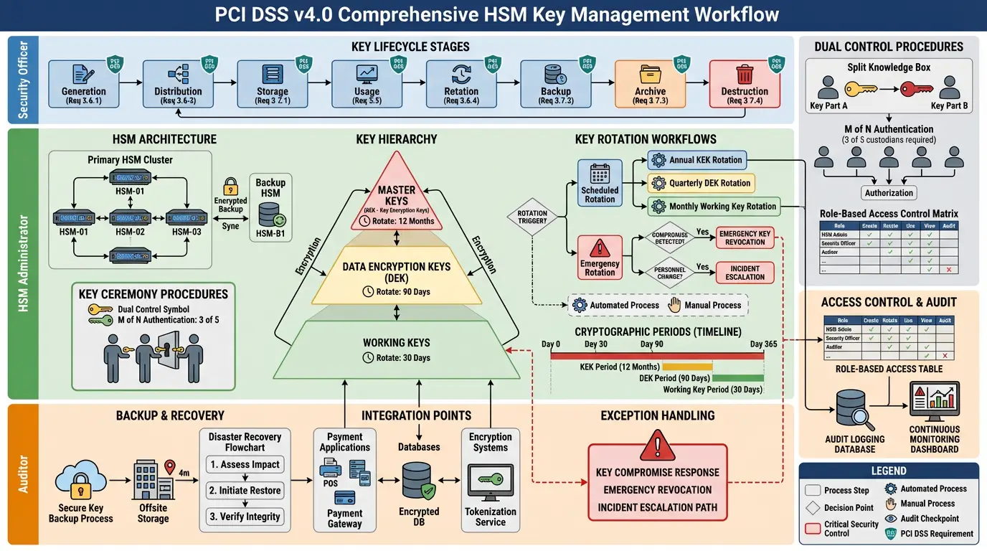Select the Destruction trash can icon

pyautogui.click(x=745, y=74)
